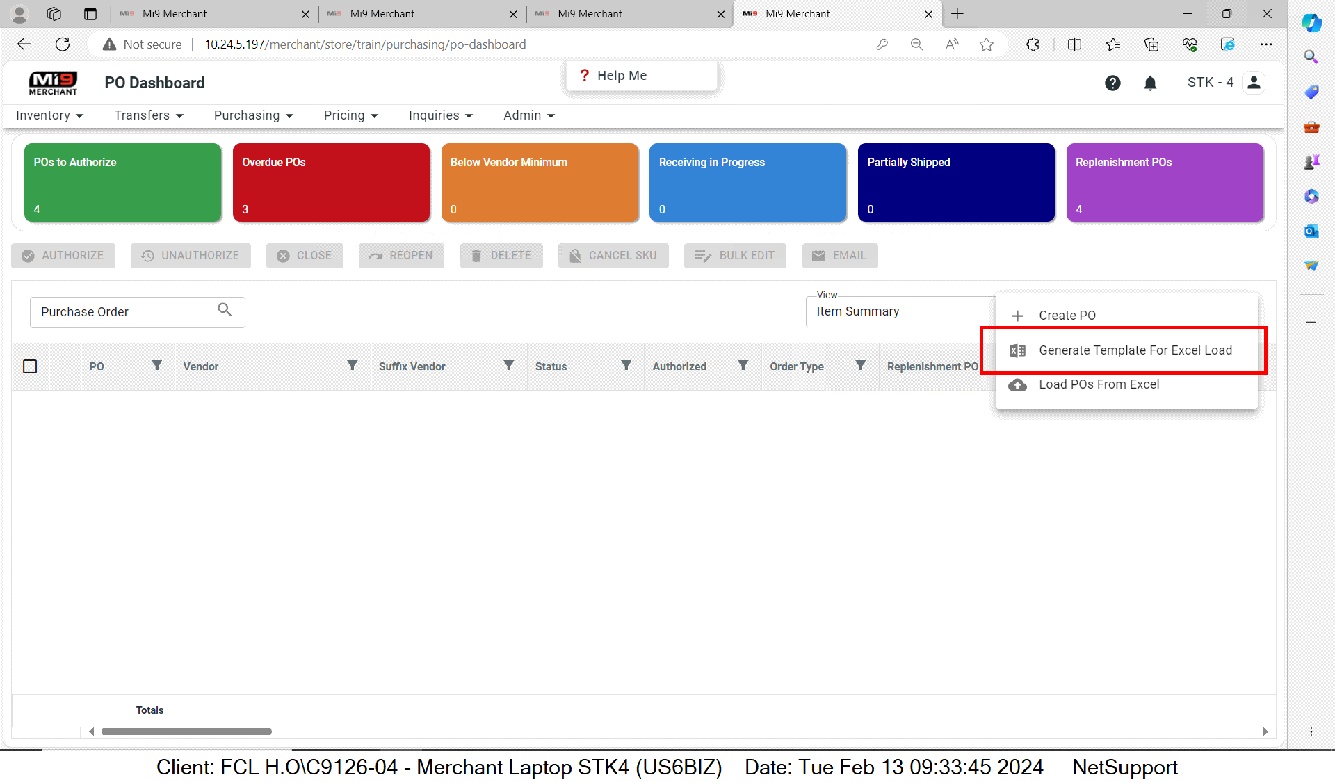This screenshot has height=782, width=1335.
Task: Click the UNAUTHORIZE button
Action: click(191, 256)
